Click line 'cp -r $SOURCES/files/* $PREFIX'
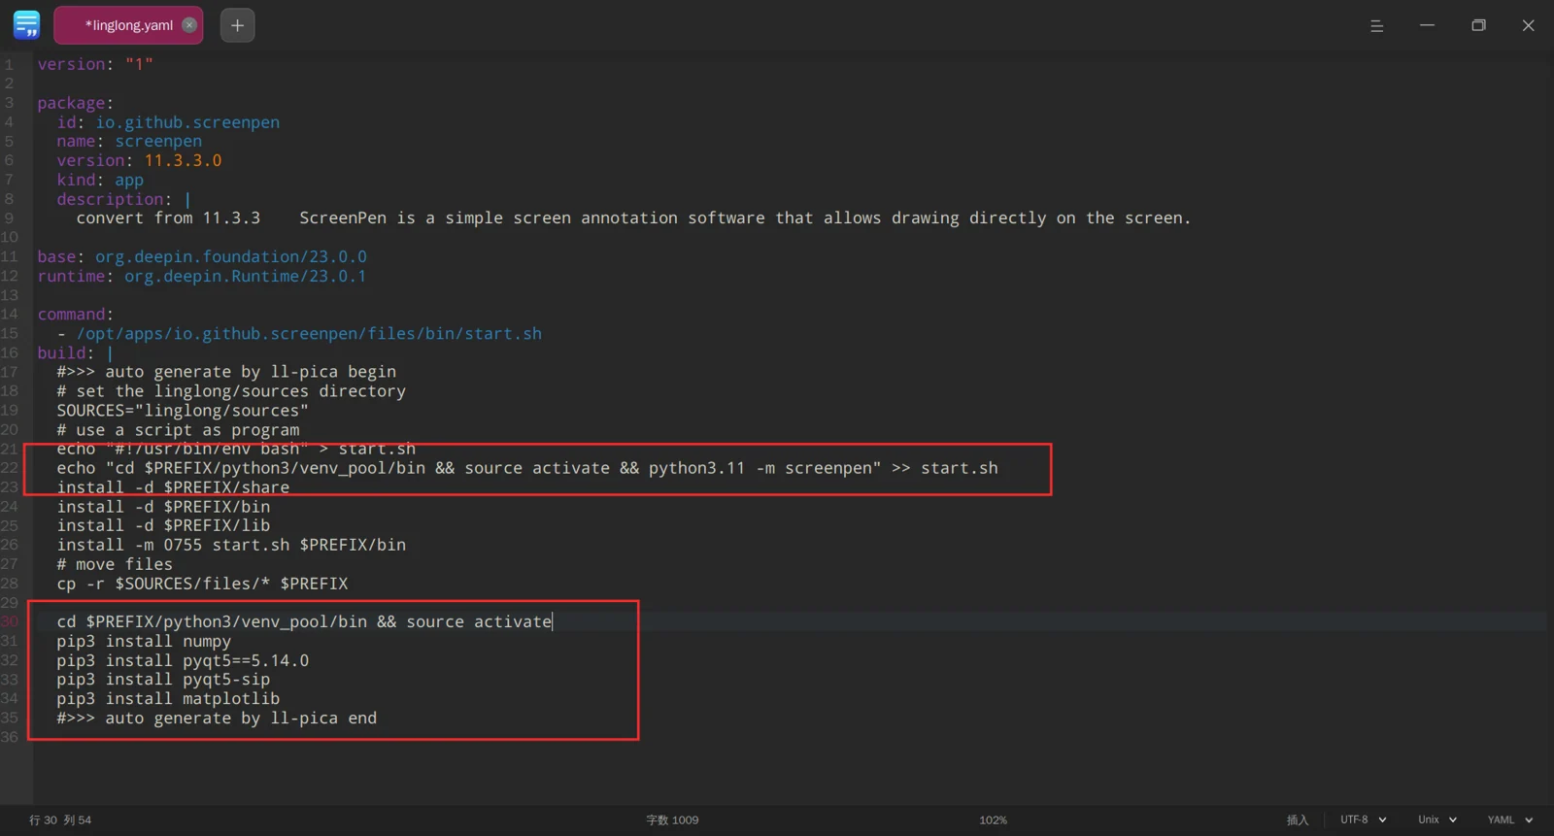 click(202, 584)
